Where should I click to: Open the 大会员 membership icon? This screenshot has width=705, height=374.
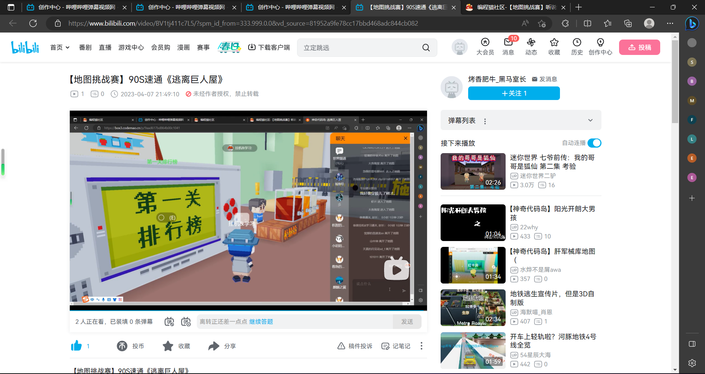click(485, 47)
